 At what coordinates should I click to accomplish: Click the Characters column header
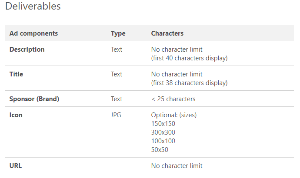(x=167, y=33)
